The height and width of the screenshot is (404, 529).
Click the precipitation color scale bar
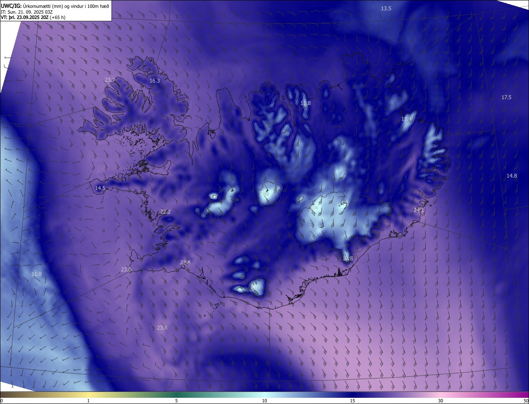(x=264, y=394)
